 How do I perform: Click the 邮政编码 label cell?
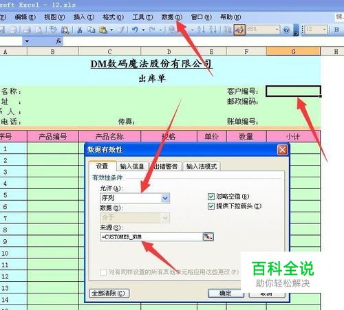click(242, 101)
